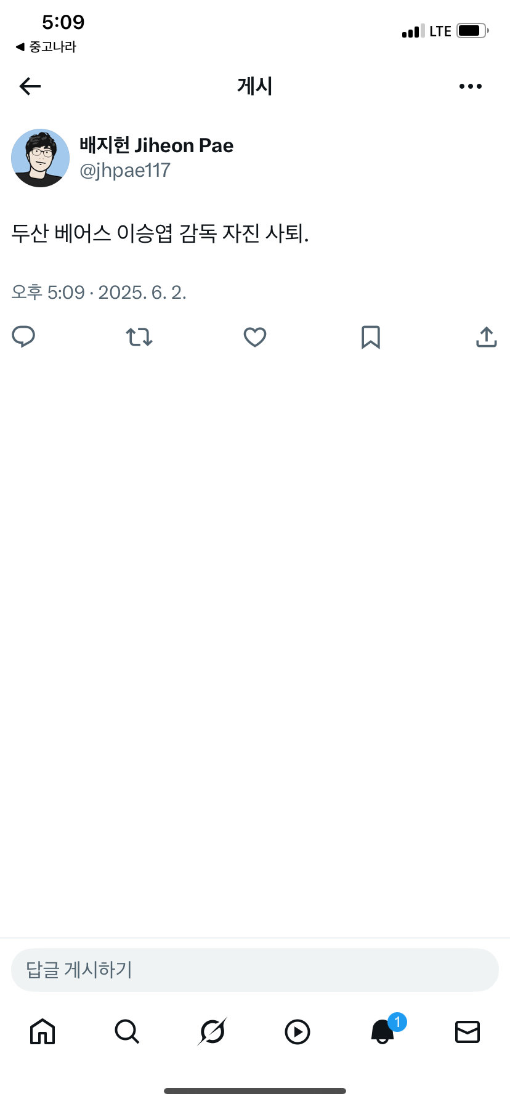Open the profile picture of Jiheon Pae

click(x=40, y=158)
